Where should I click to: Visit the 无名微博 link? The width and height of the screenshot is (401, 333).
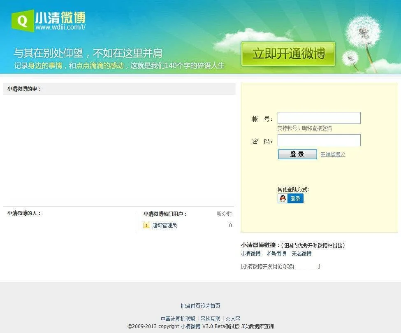tap(301, 254)
